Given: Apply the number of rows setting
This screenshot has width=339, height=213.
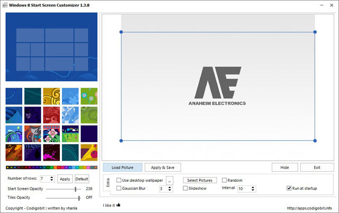Looking at the screenshot, I should click(65, 179).
